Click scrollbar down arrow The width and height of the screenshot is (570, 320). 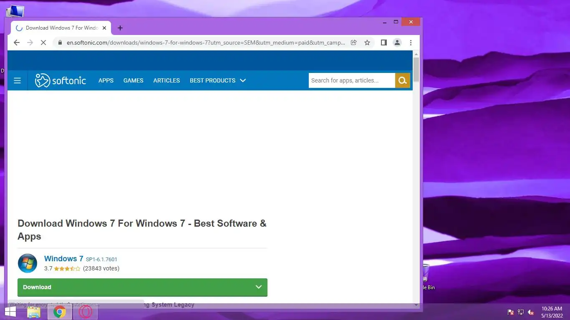point(416,305)
